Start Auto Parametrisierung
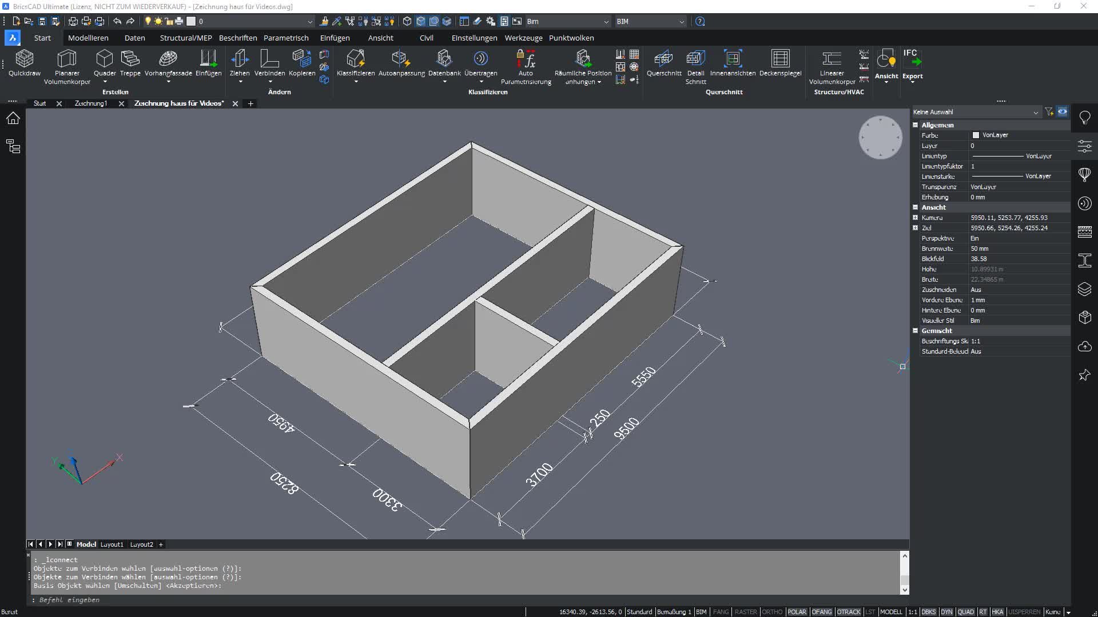Screen dimensions: 1098x617 (526, 67)
